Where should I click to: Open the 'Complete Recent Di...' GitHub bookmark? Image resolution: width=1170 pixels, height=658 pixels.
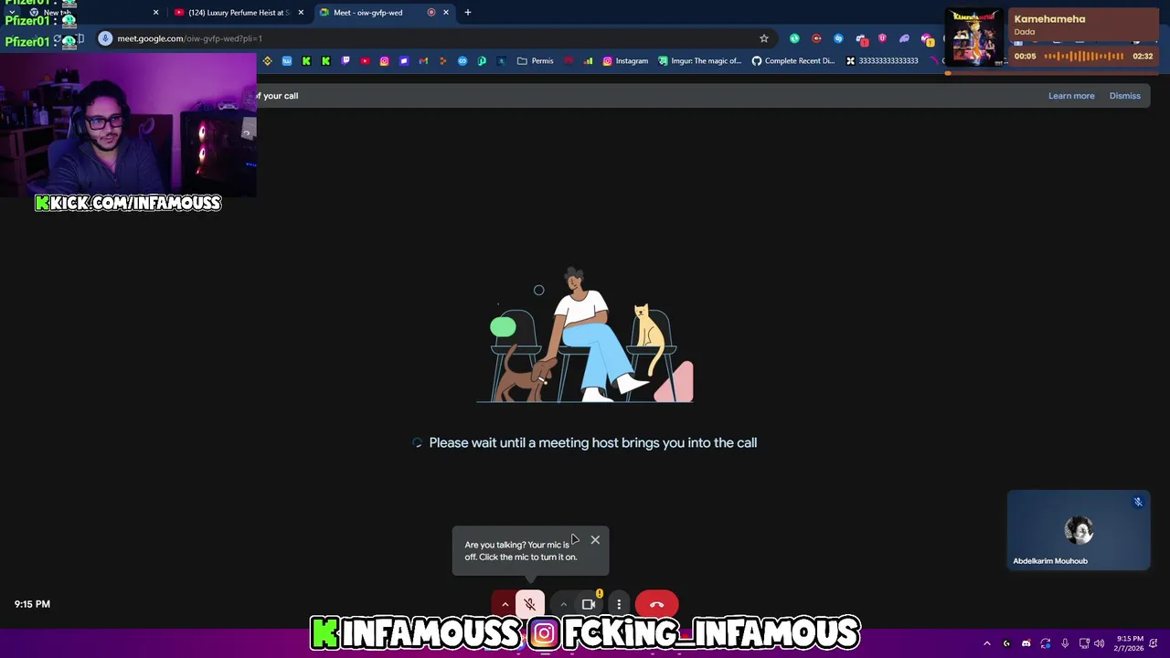(792, 61)
